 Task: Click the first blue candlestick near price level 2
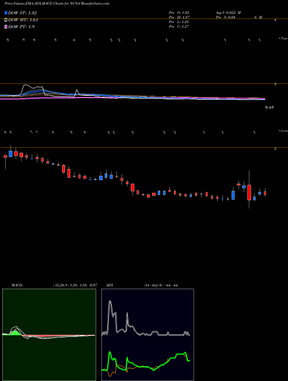pos(10,154)
